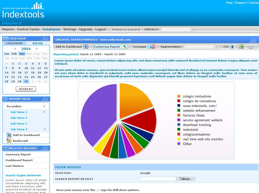Open Control Center menu

click(x=28, y=29)
